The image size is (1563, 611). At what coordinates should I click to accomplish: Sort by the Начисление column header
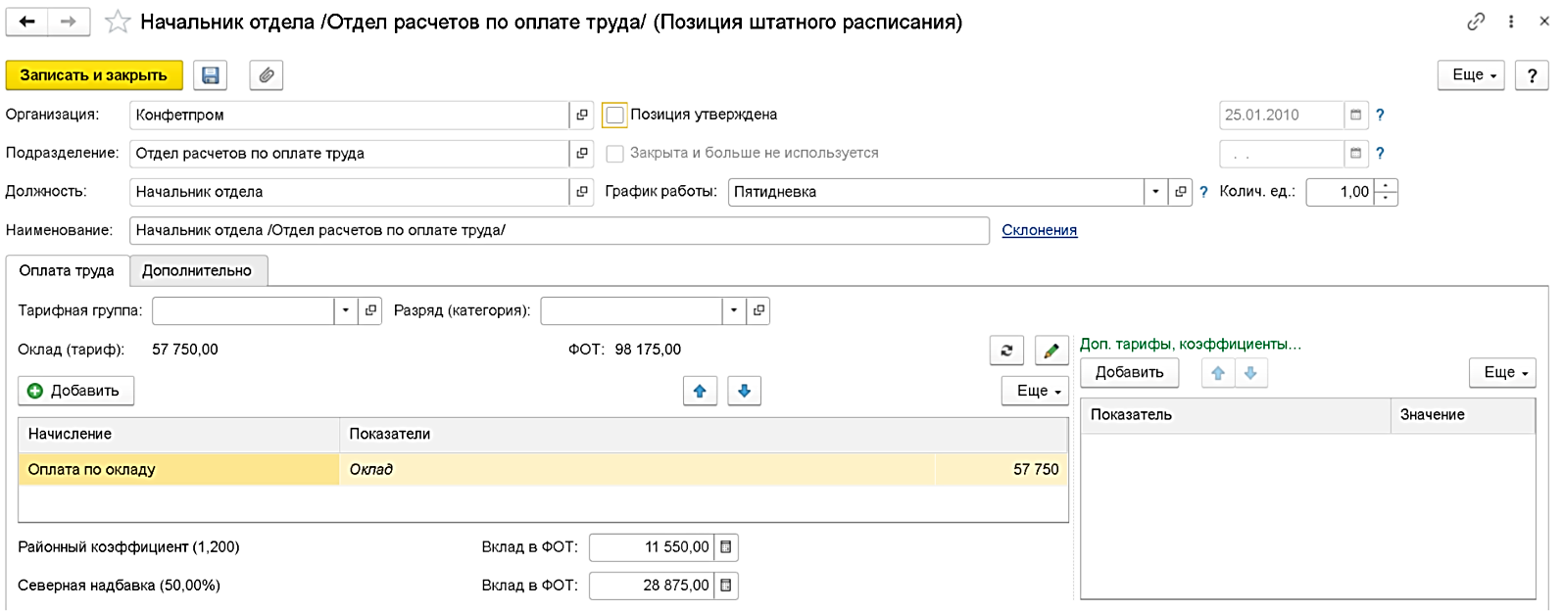[179, 434]
